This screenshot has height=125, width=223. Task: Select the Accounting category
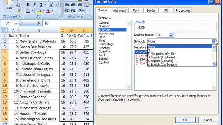(112, 33)
